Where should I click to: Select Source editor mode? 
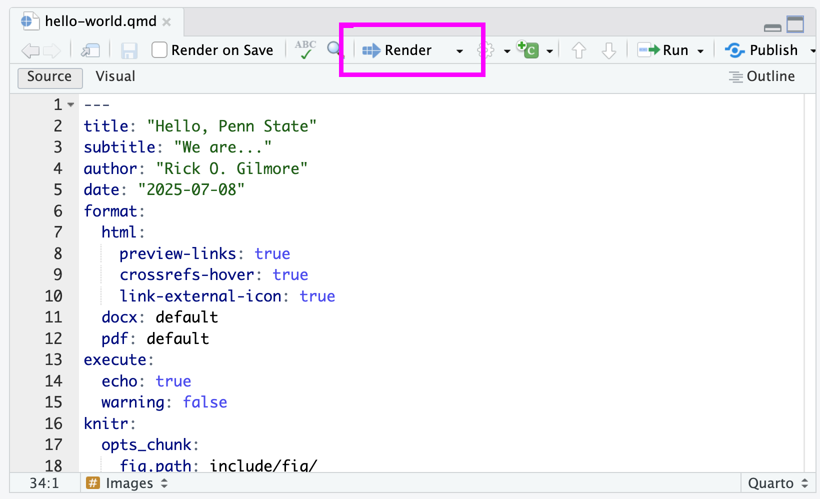tap(49, 77)
